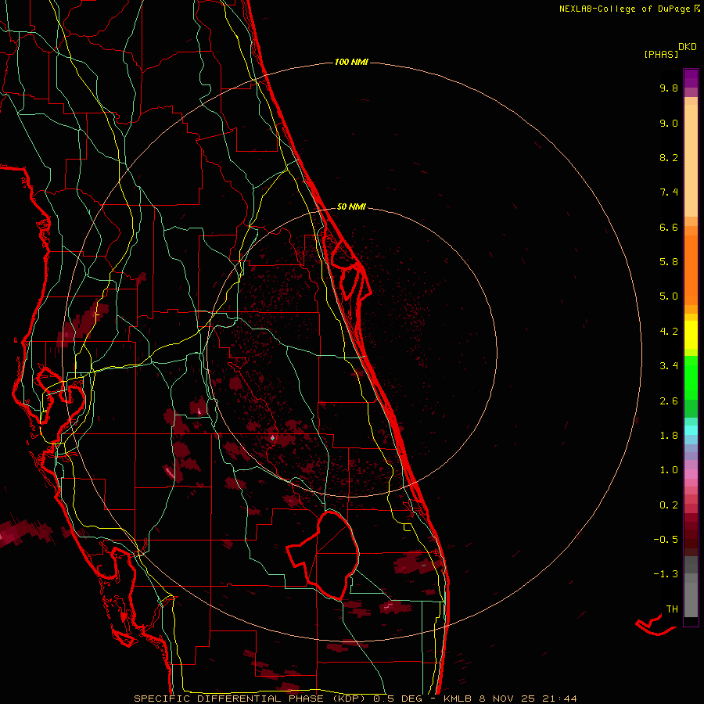Click the 9.8 value on the scale
This screenshot has height=704, width=704.
[x=667, y=88]
